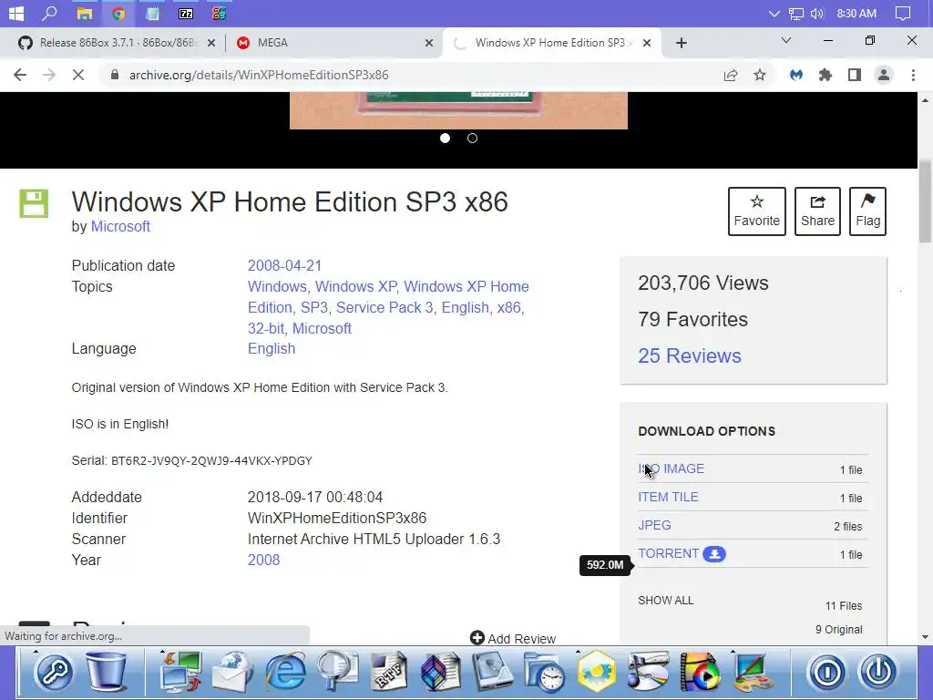
Task: Open the magnifier search dock icon
Action: point(337,672)
